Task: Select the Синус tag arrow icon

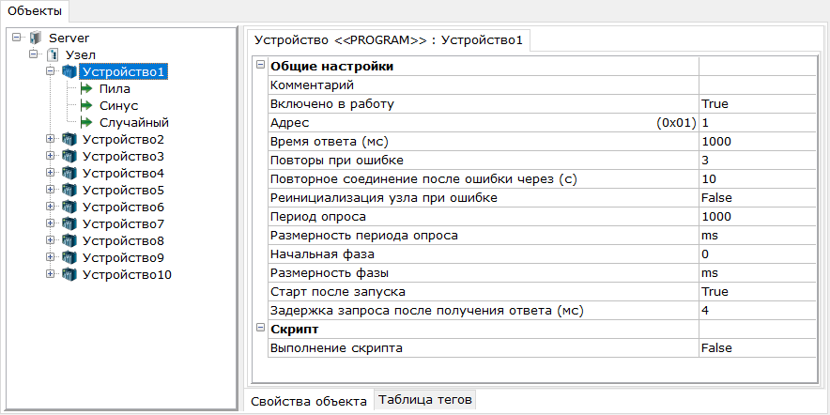Action: coord(86,105)
